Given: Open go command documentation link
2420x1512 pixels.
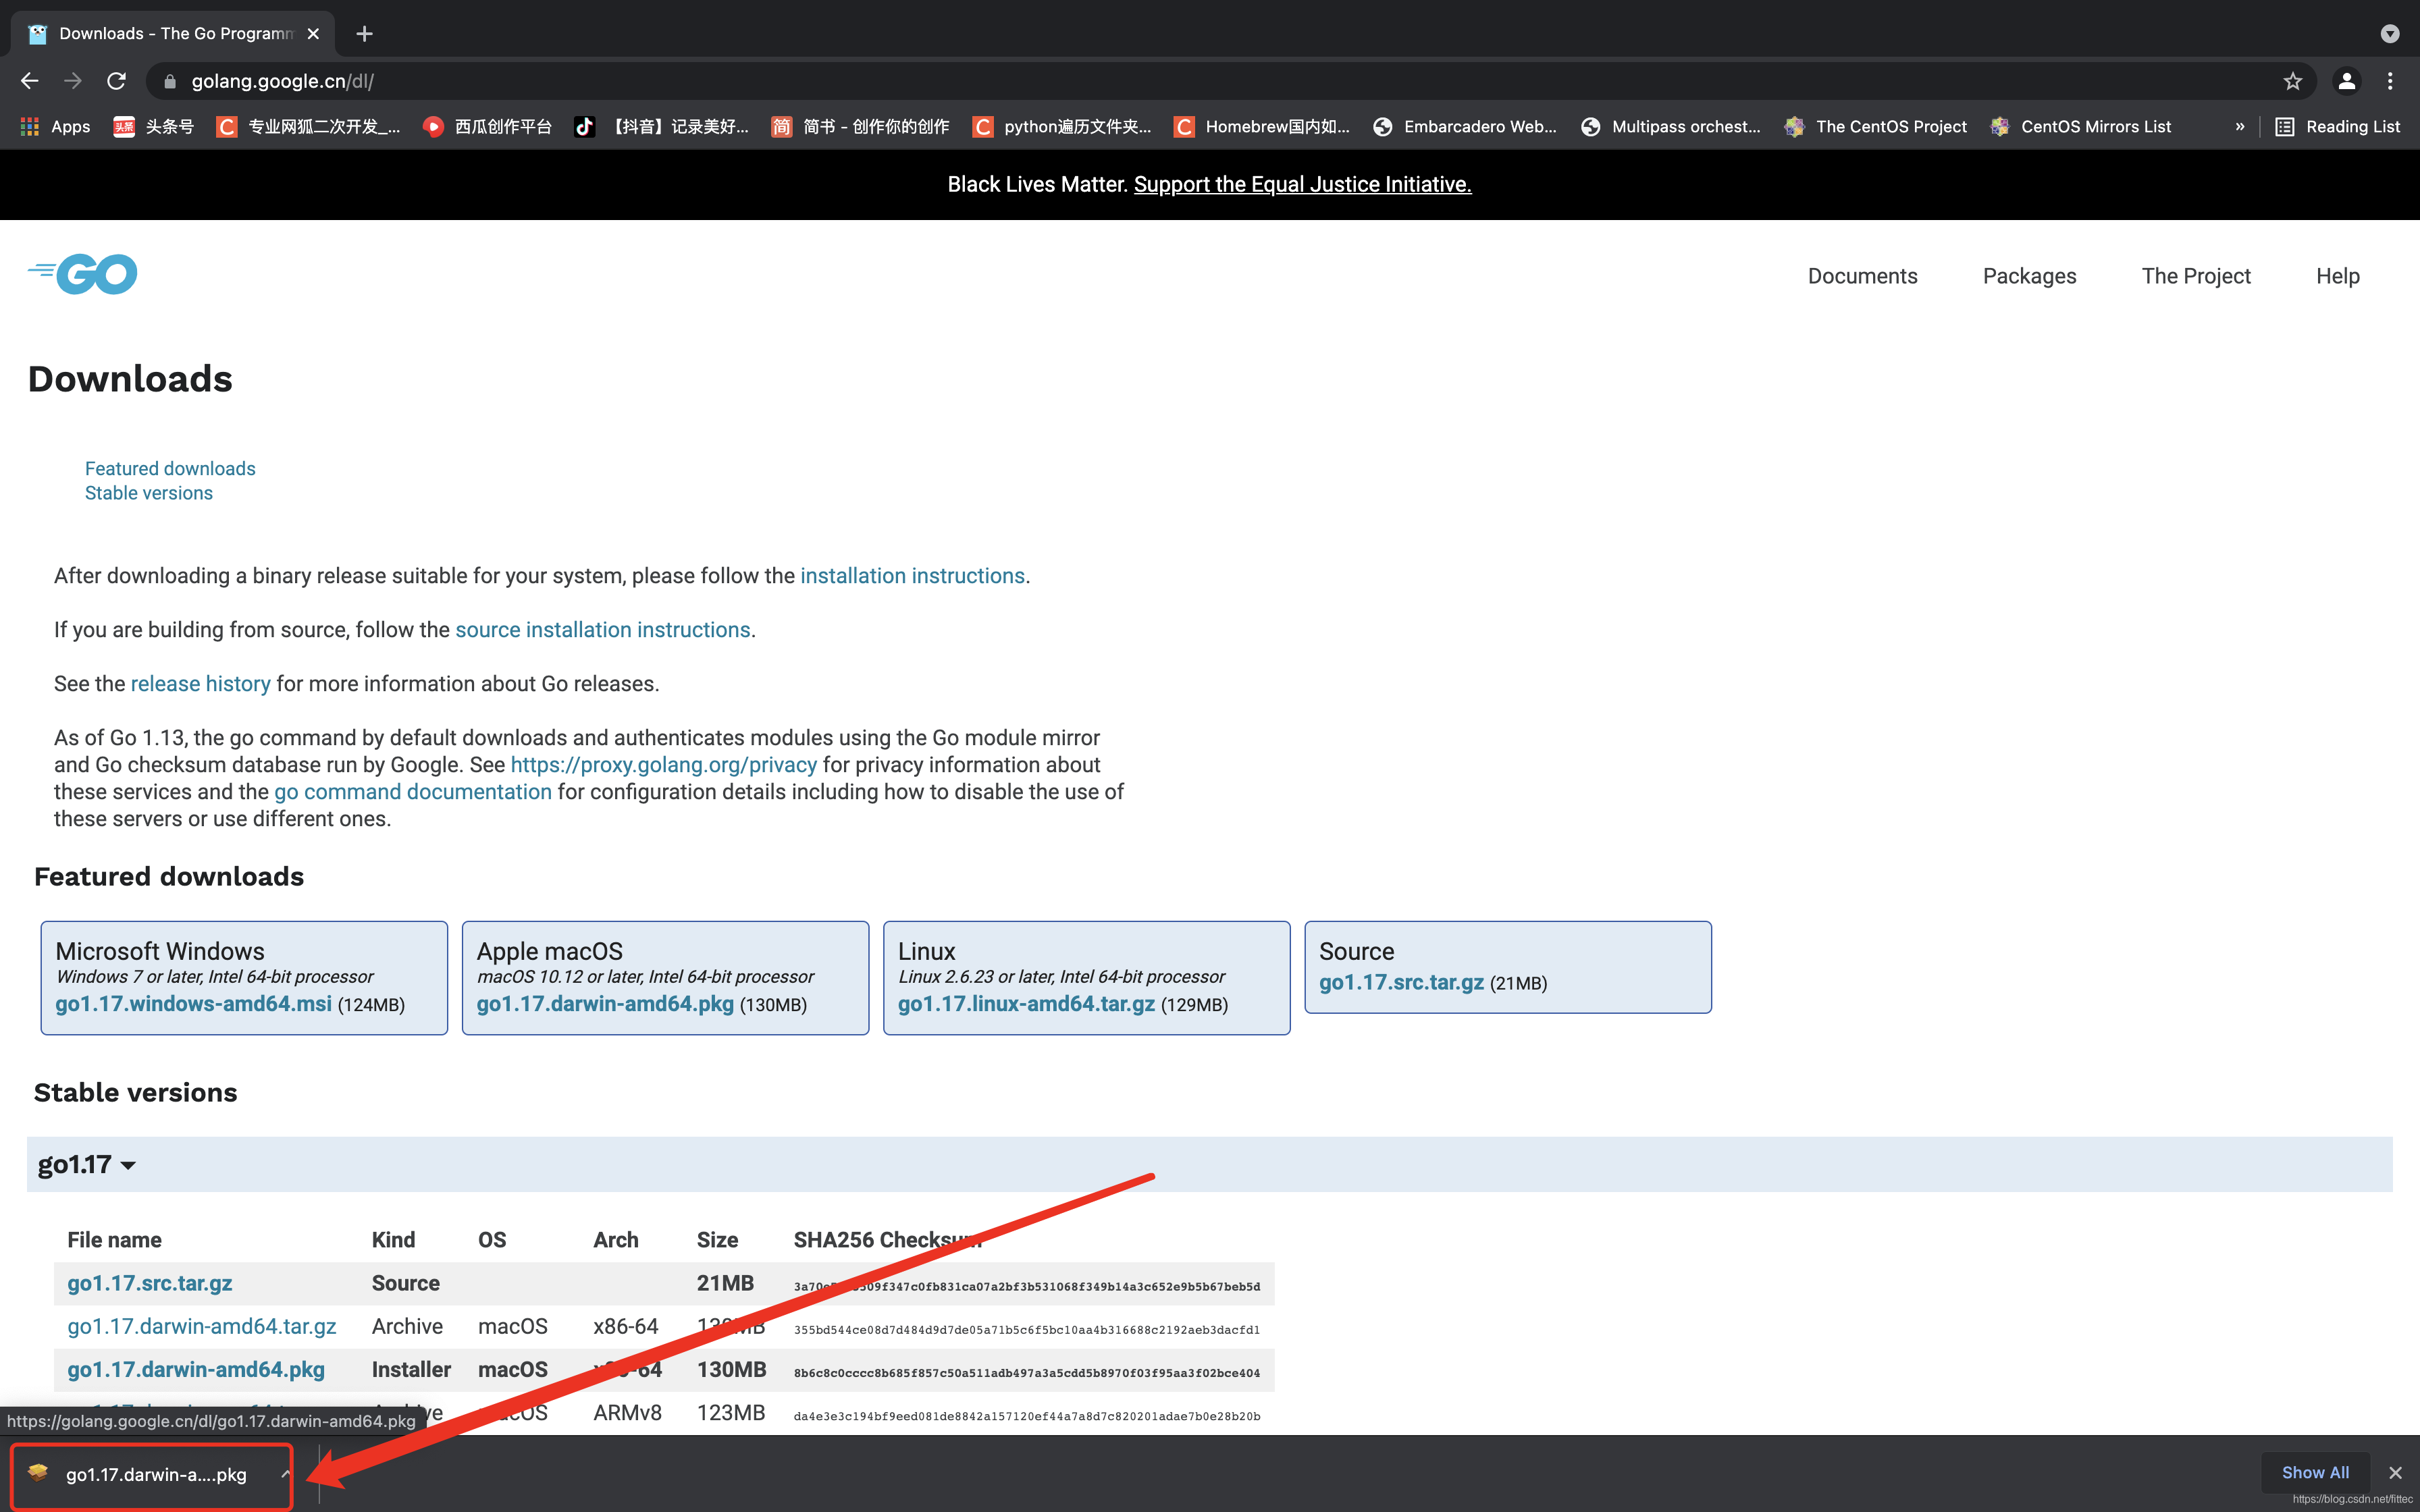Looking at the screenshot, I should (x=412, y=792).
